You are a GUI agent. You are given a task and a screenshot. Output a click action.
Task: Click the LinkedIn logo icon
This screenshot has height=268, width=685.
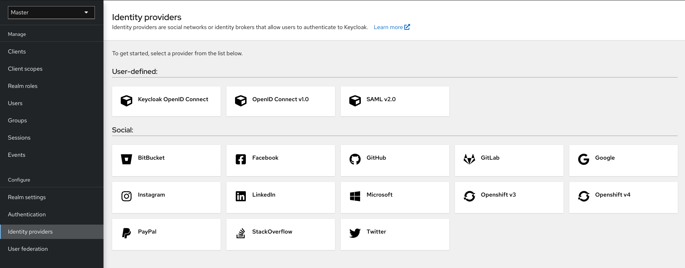coord(240,196)
